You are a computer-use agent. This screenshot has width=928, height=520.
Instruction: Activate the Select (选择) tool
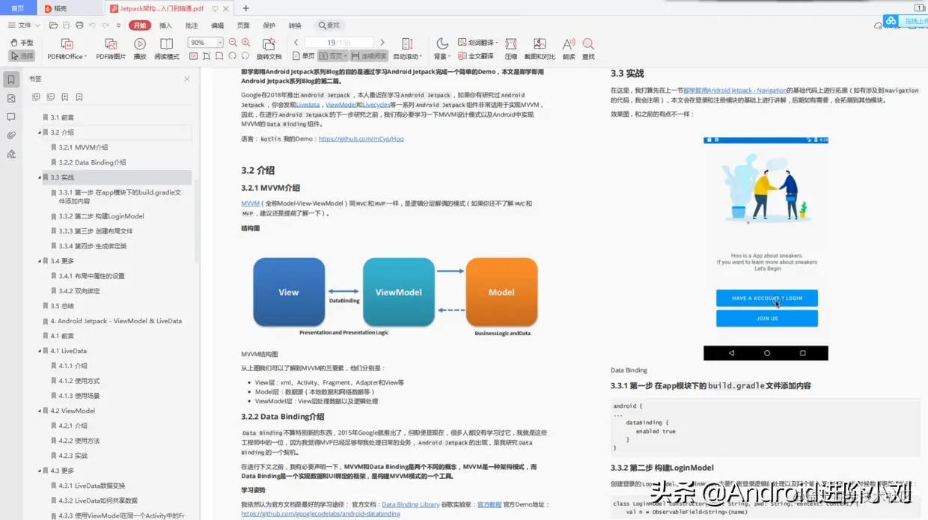(x=22, y=56)
